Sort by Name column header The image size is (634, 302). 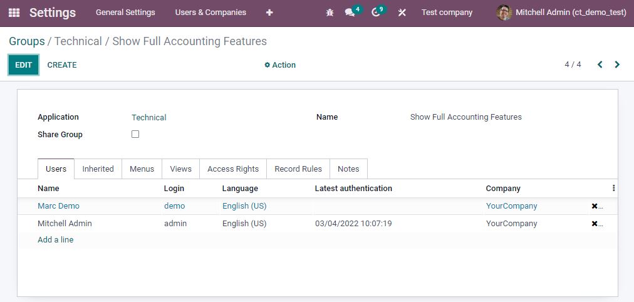[48, 189]
